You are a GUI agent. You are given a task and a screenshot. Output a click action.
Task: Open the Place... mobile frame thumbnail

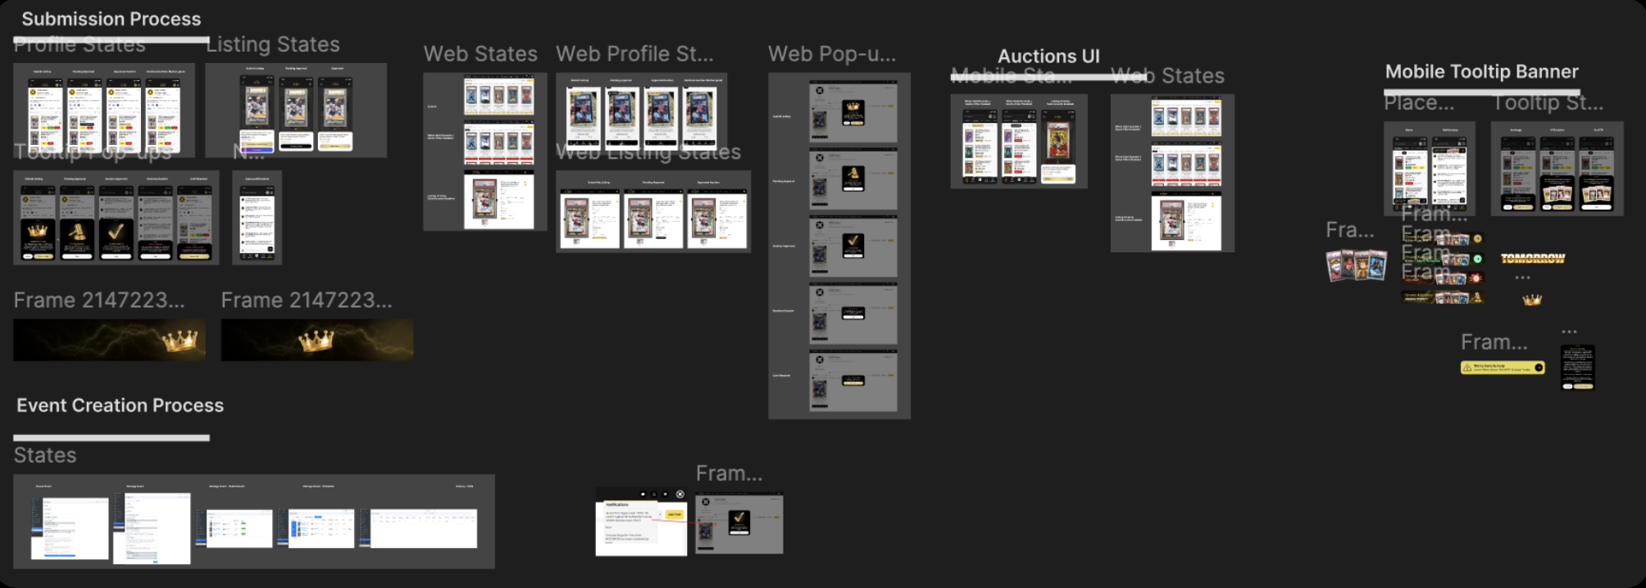point(1430,169)
